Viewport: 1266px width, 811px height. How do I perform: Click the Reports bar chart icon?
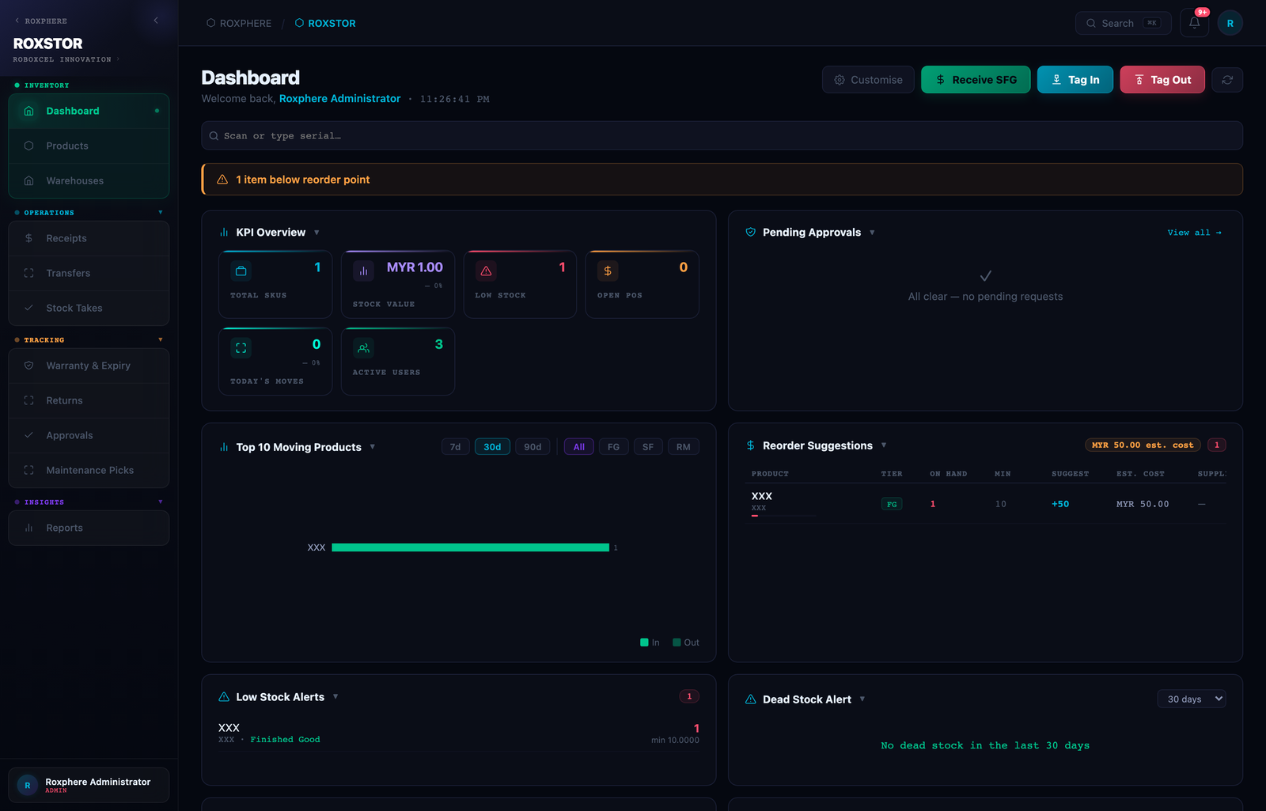pyautogui.click(x=28, y=528)
